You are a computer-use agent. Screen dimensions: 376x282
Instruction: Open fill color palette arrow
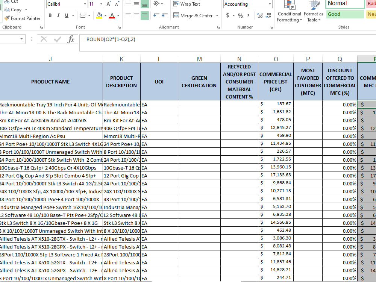105,15
